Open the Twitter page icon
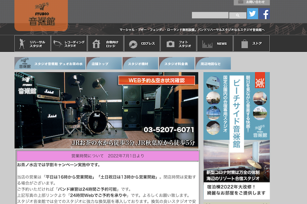Image resolution: width=307 pixels, height=204 pixels. pyautogui.click(x=252, y=14)
